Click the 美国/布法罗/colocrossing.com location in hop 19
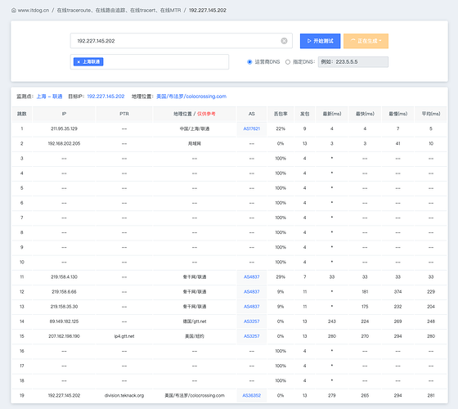Image resolution: width=458 pixels, height=409 pixels. coord(195,396)
